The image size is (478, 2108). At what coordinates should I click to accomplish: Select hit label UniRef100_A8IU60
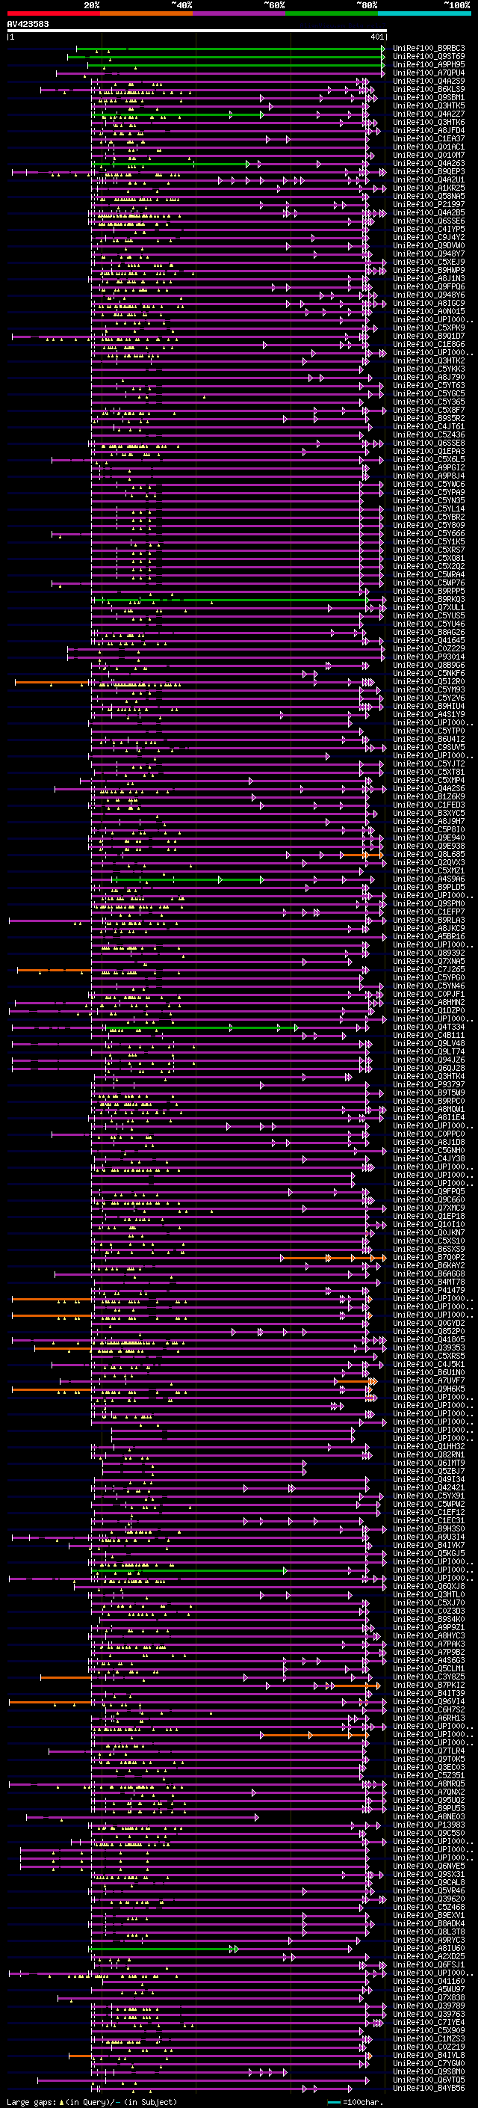coord(429,1949)
